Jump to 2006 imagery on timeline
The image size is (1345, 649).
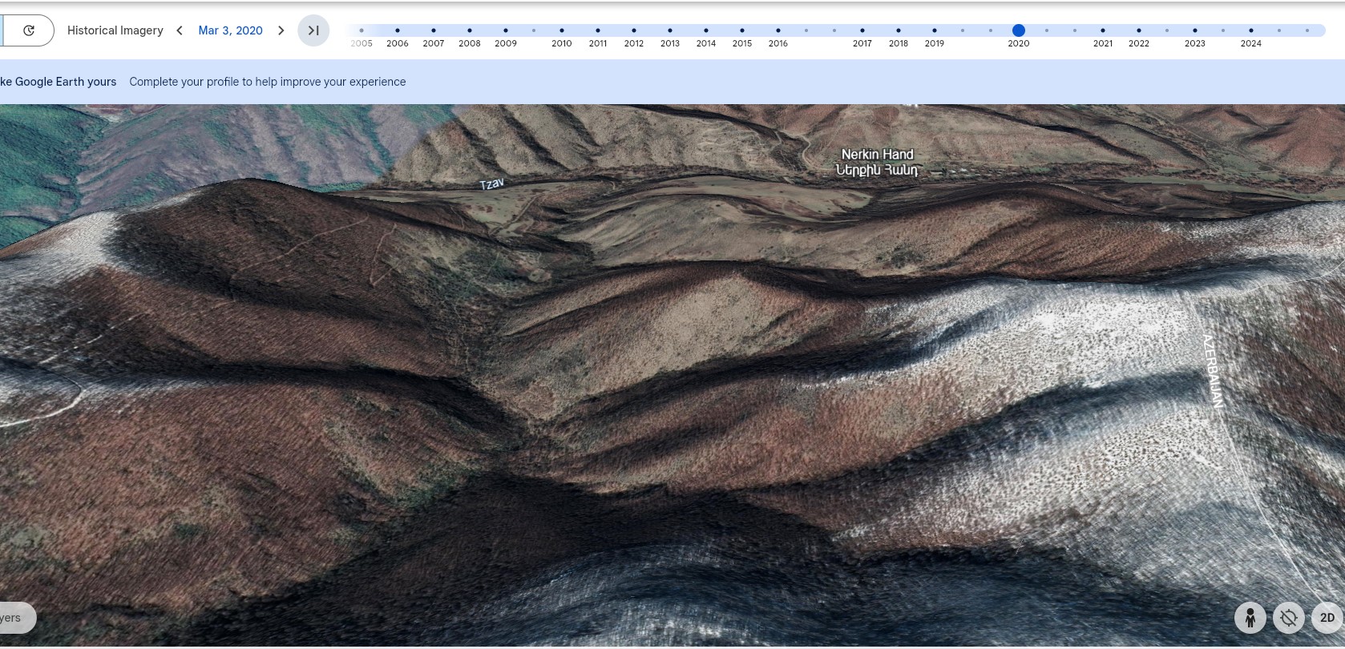click(x=398, y=30)
